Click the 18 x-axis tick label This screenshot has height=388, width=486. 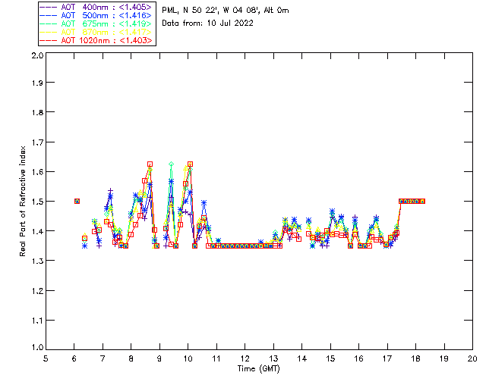[415, 359]
